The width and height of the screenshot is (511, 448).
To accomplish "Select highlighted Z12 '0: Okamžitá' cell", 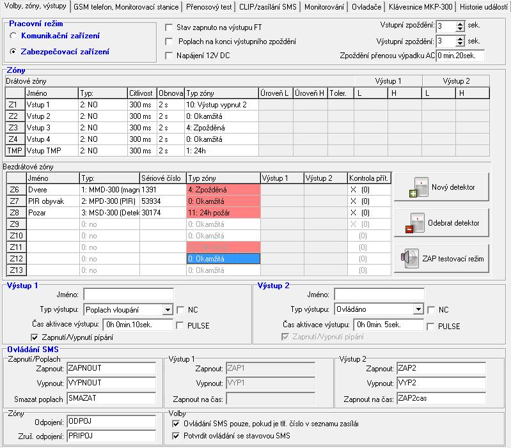I will click(x=224, y=259).
